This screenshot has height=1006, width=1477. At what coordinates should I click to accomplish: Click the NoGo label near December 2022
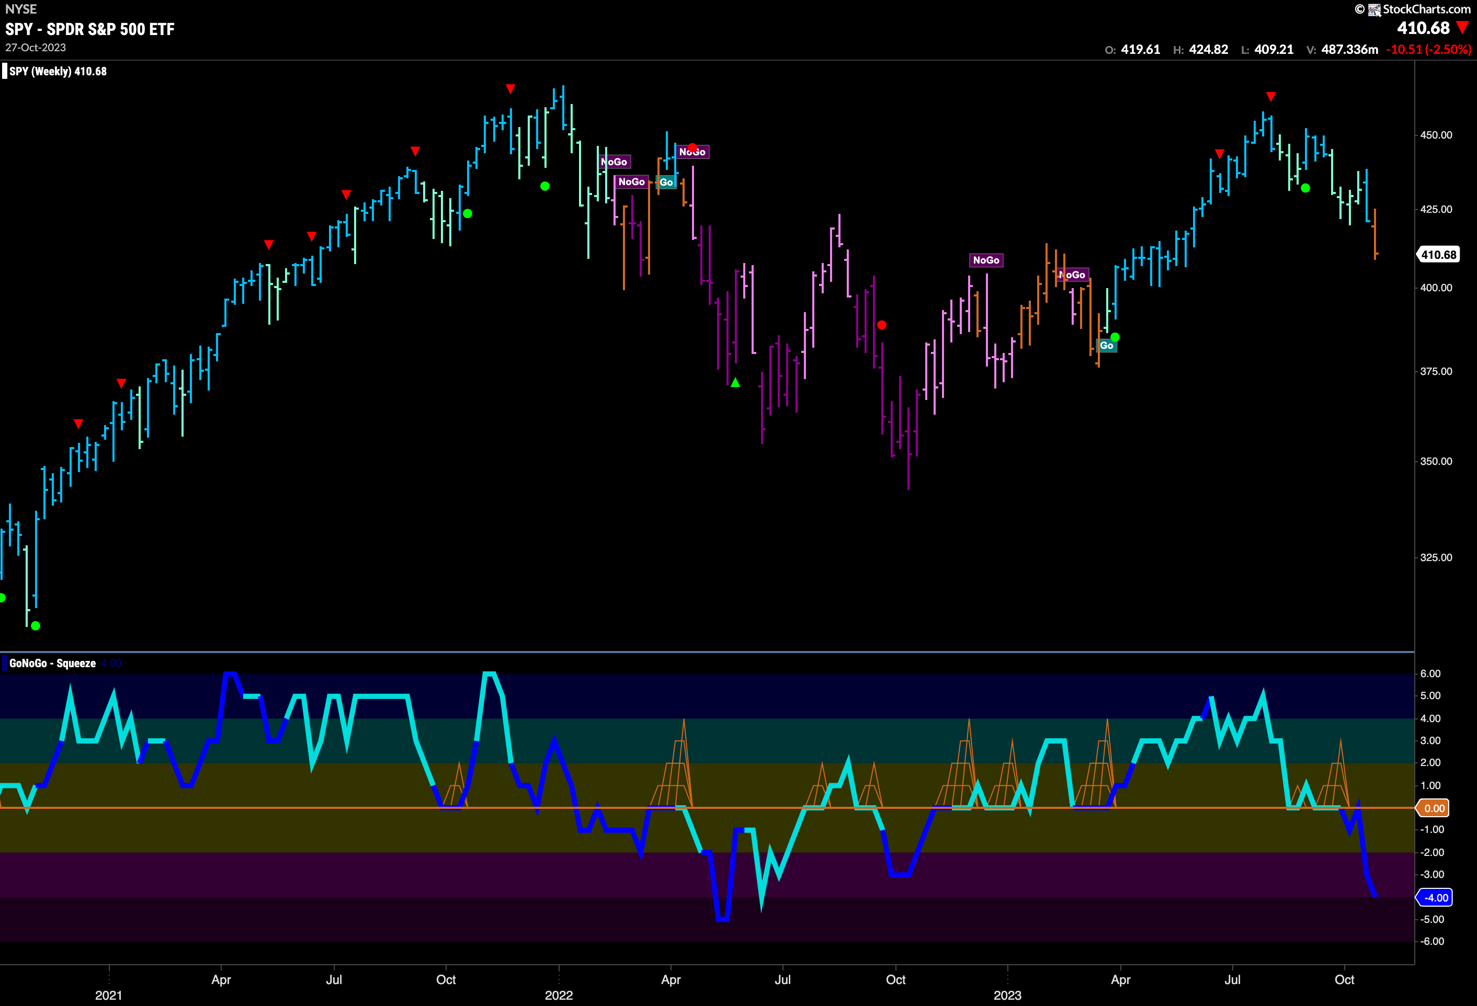(986, 260)
